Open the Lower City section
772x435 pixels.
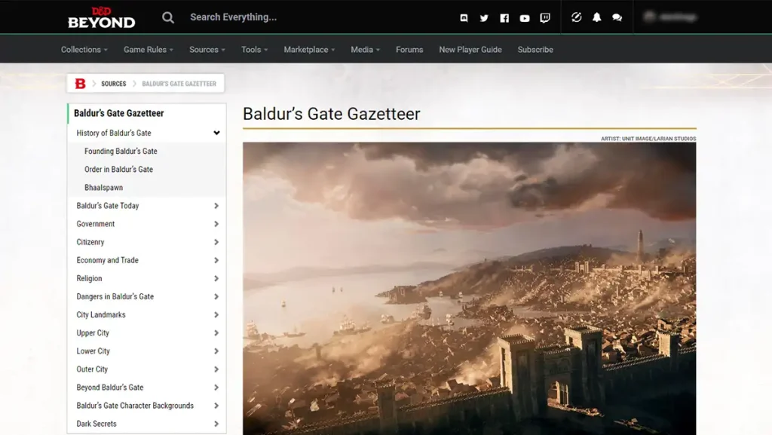(x=93, y=351)
